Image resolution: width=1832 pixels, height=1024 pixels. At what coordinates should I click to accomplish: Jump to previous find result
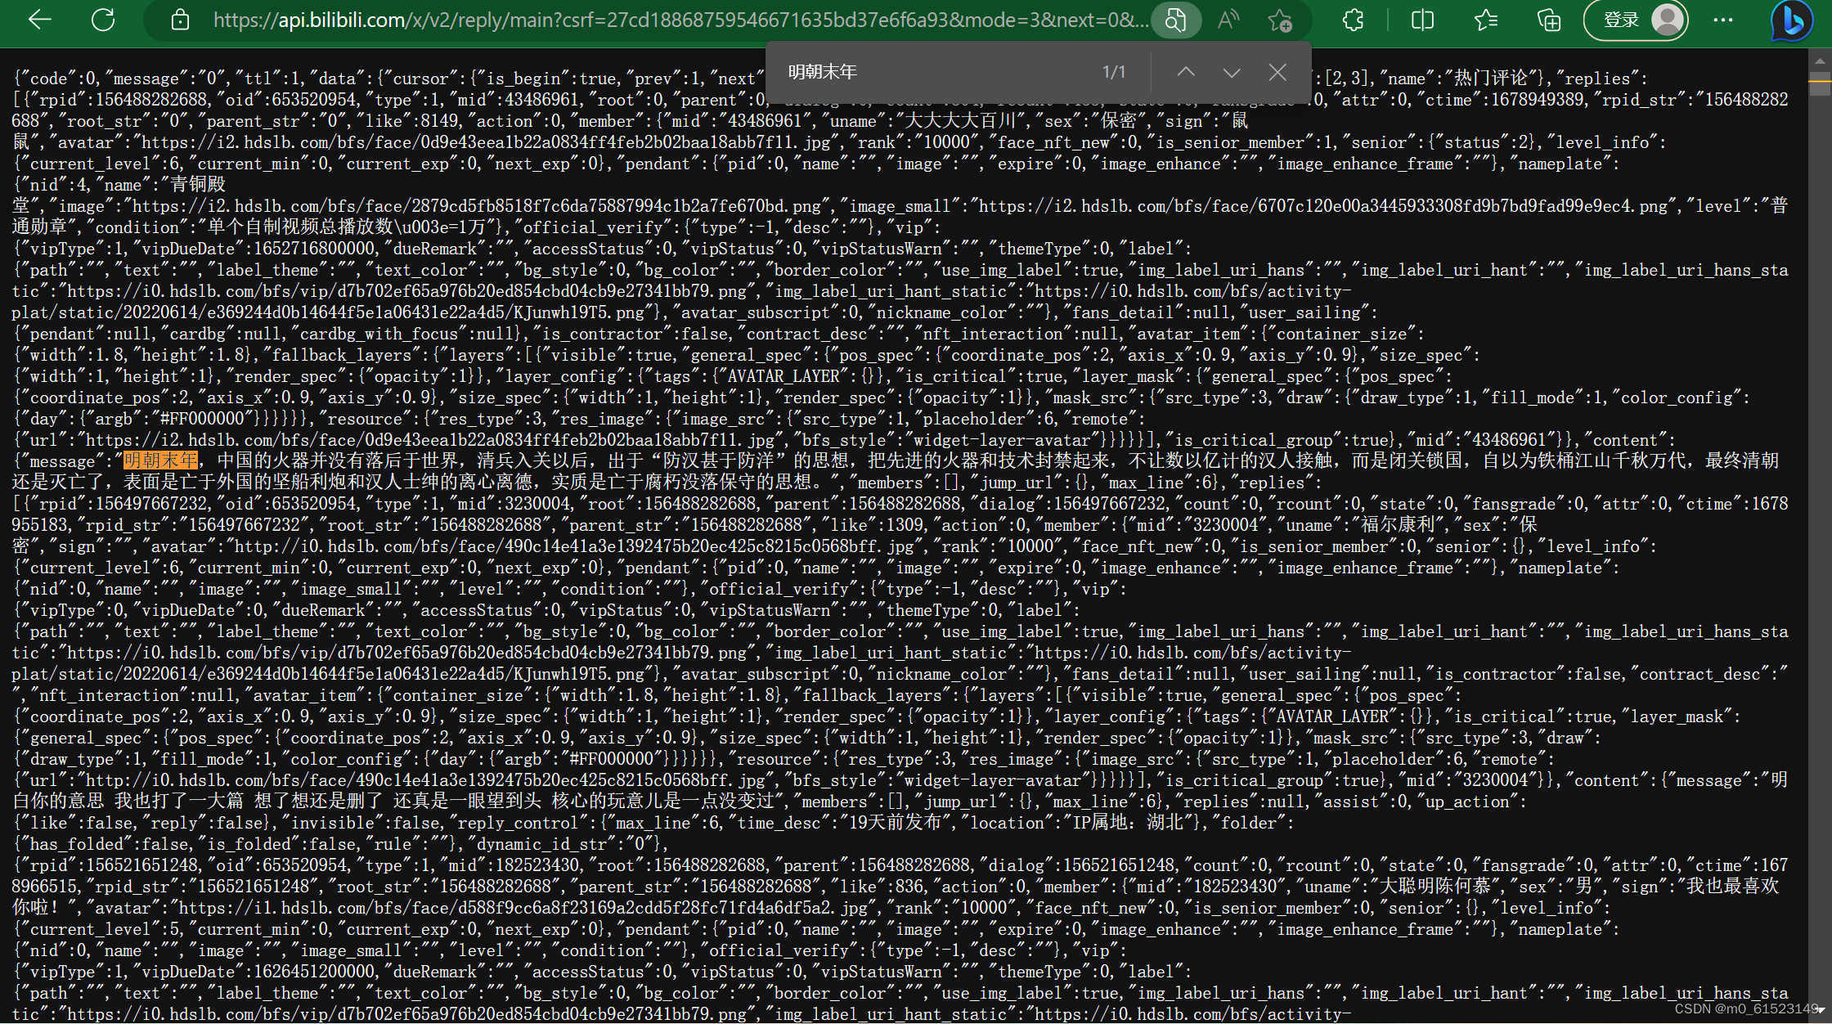click(1186, 72)
